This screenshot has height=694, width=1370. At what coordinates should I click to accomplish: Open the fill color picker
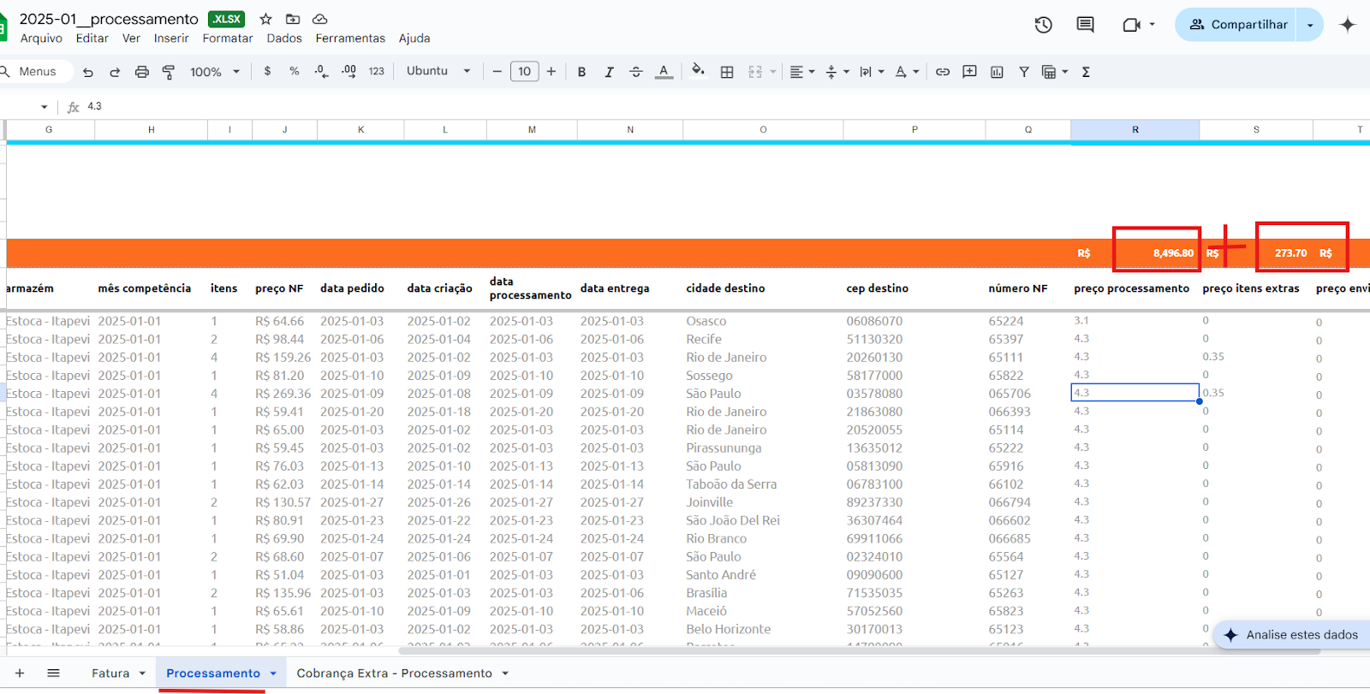pos(698,72)
